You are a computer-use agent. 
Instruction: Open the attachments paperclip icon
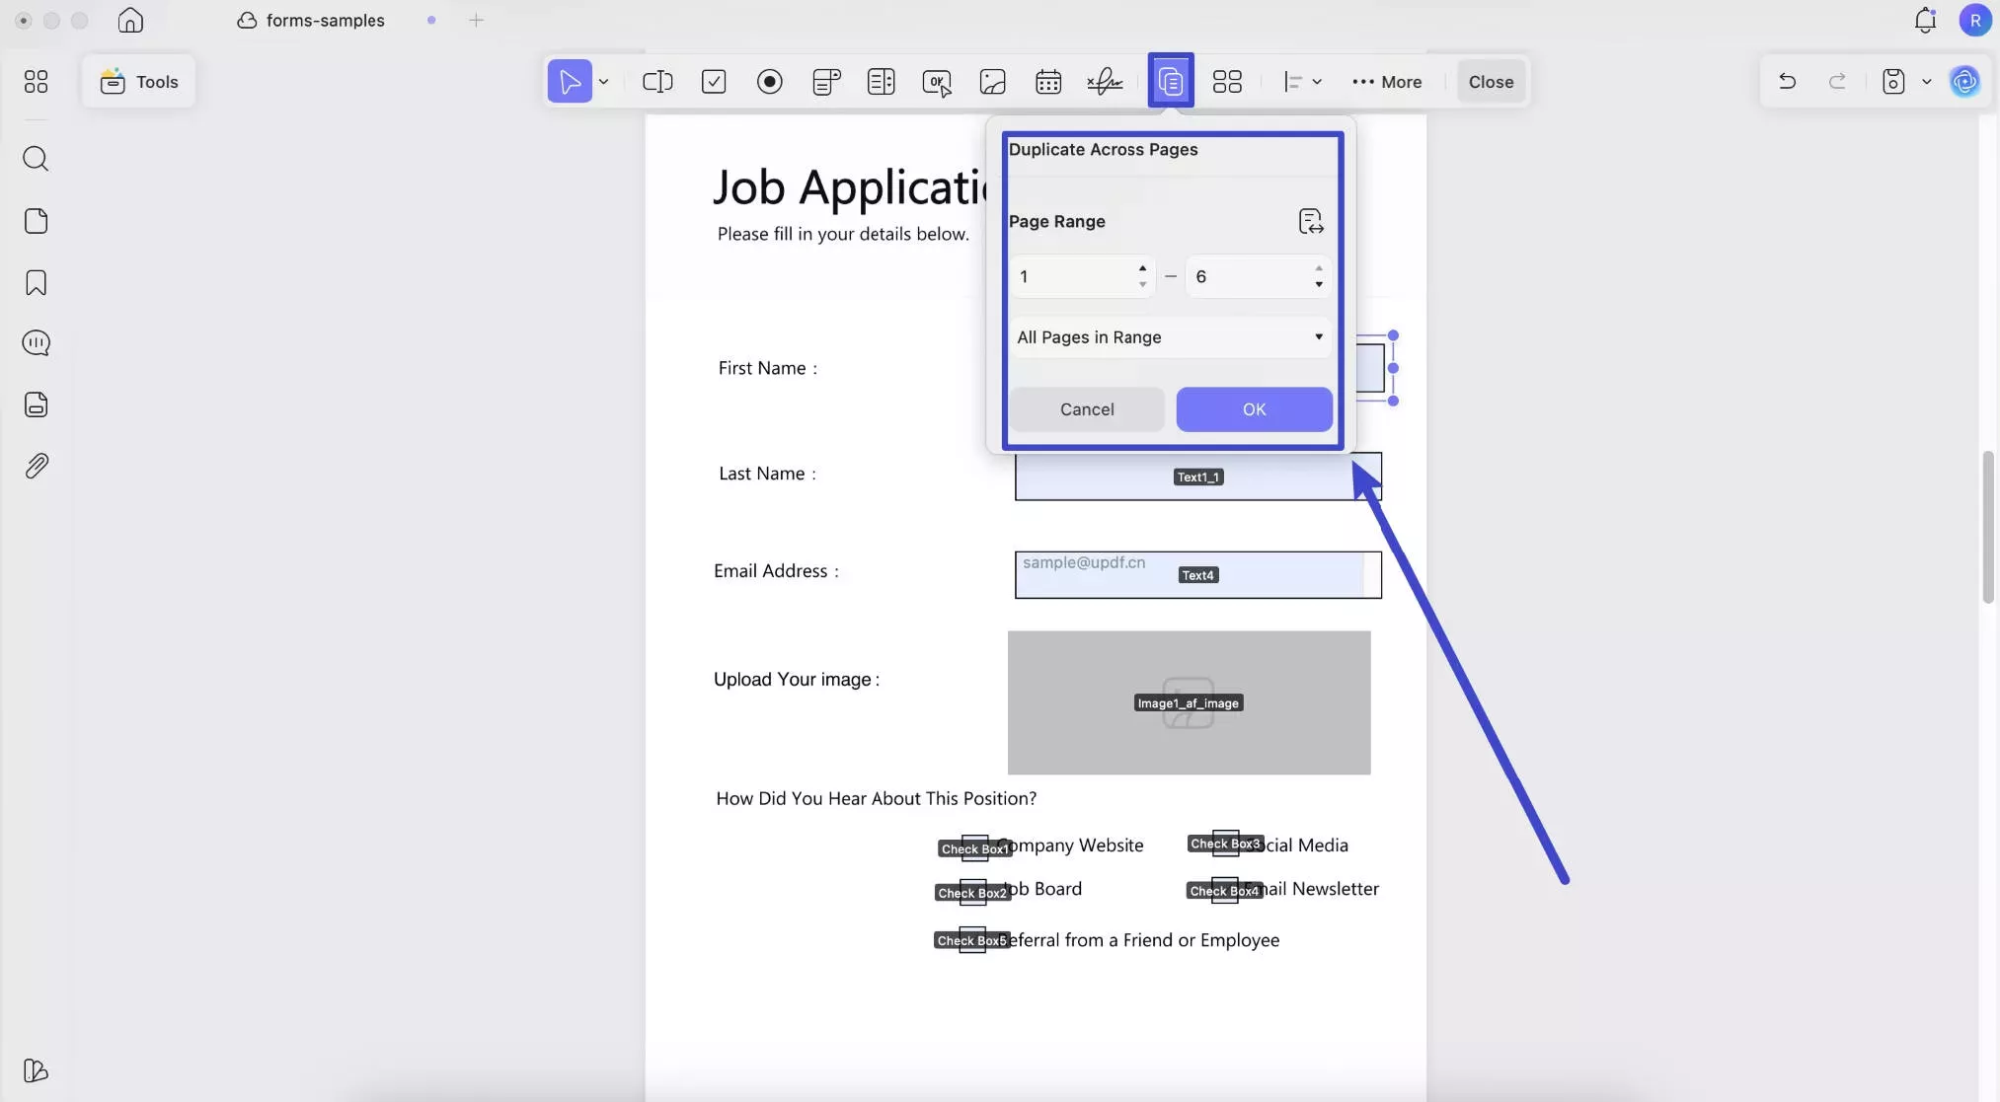pyautogui.click(x=36, y=466)
